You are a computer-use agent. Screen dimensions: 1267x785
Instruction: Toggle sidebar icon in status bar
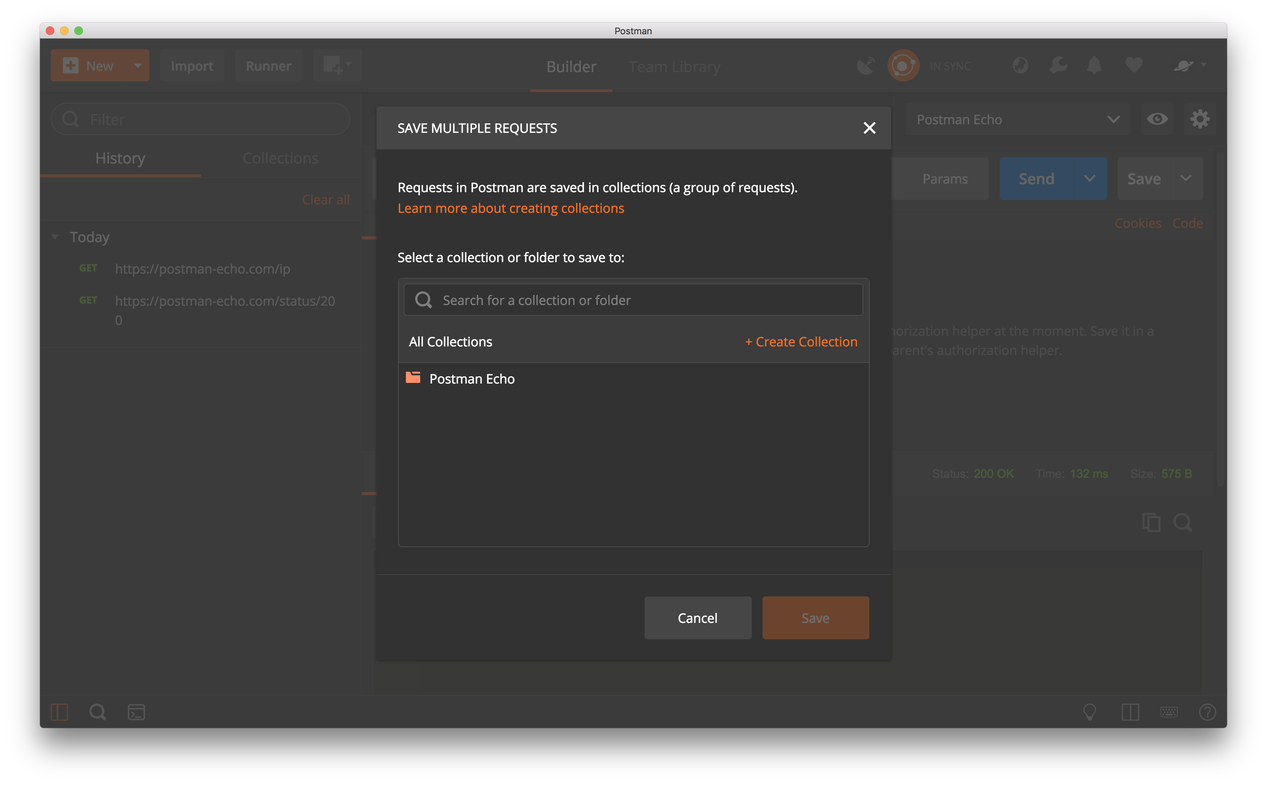60,712
